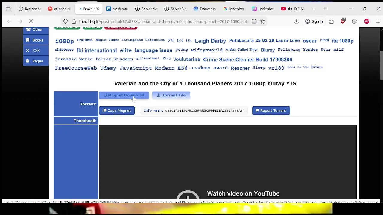Copy the magnet link with Copy Magnet
The height and width of the screenshot is (215, 383).
click(117, 110)
